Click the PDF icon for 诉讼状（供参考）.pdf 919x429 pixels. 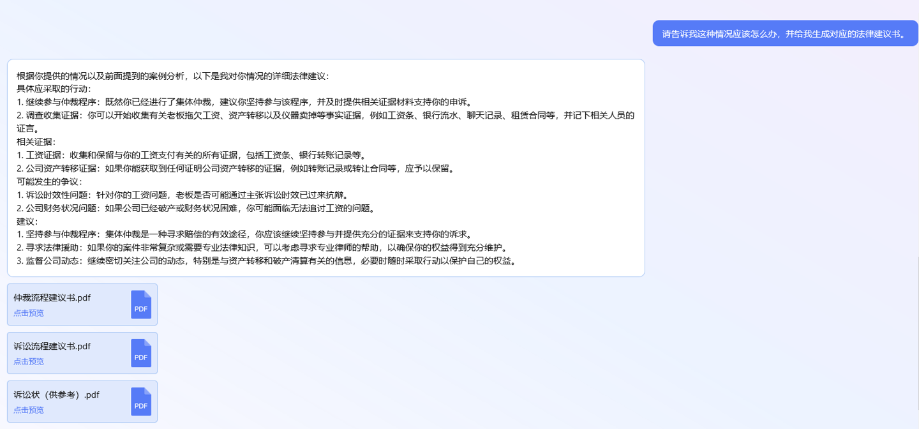point(141,402)
